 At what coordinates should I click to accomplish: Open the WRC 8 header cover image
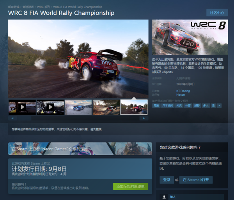(x=190, y=37)
